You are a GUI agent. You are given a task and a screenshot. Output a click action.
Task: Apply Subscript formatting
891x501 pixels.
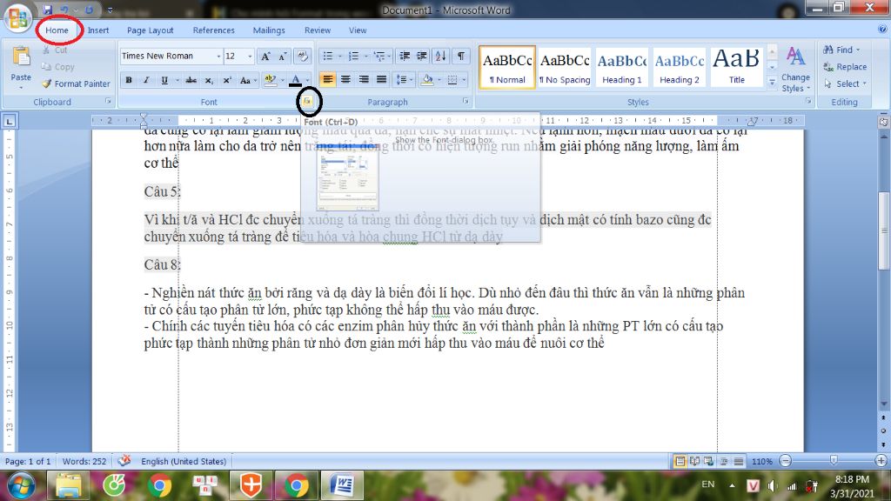(209, 80)
